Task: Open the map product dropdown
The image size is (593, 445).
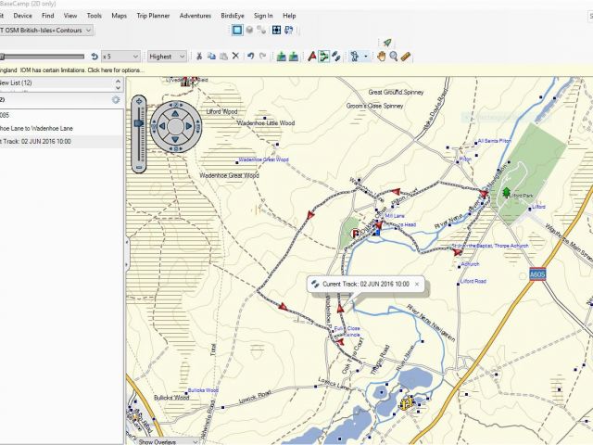Action: 46,31
